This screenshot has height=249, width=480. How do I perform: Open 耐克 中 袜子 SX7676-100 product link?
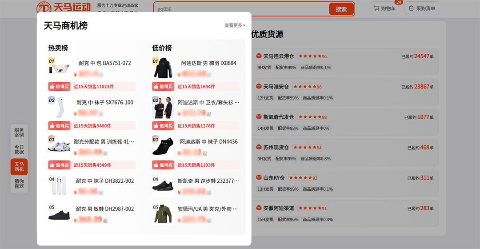tap(104, 103)
